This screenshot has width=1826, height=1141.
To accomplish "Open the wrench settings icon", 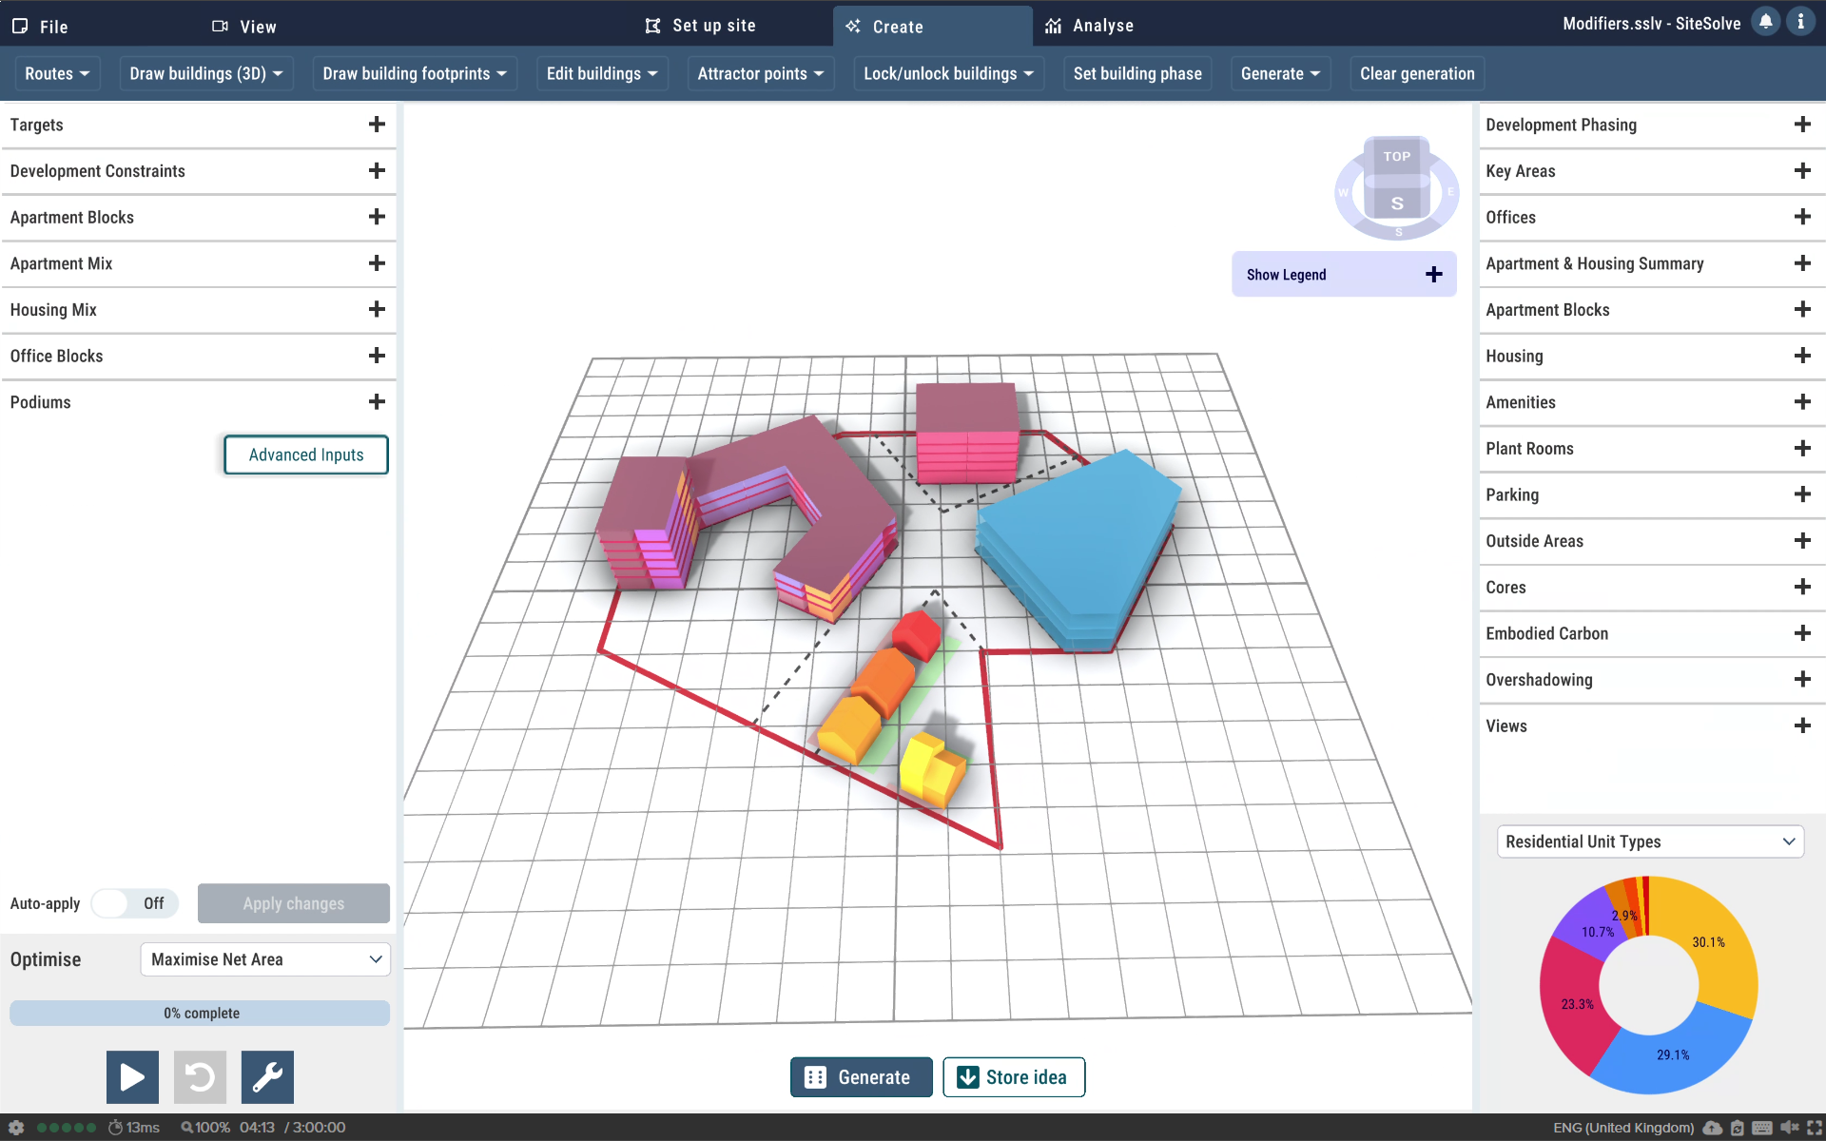I will pos(267,1076).
